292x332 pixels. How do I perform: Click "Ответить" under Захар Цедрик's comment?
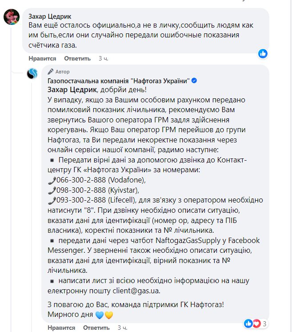(77, 58)
